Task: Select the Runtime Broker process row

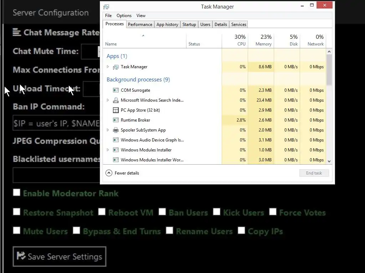Action: tap(214, 120)
